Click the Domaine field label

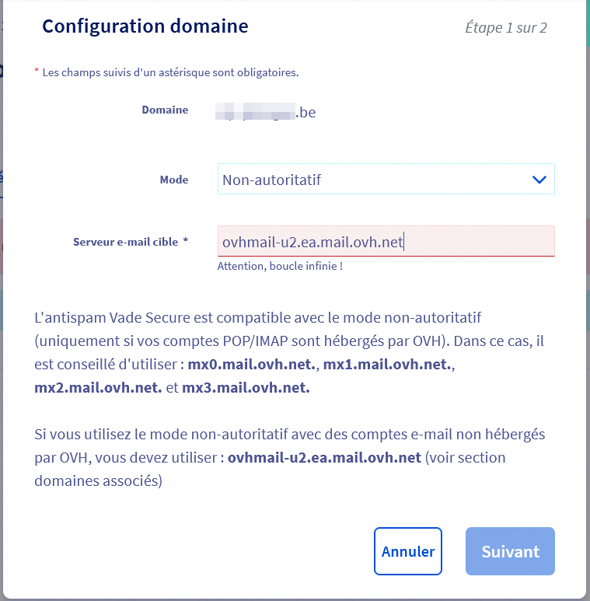165,110
